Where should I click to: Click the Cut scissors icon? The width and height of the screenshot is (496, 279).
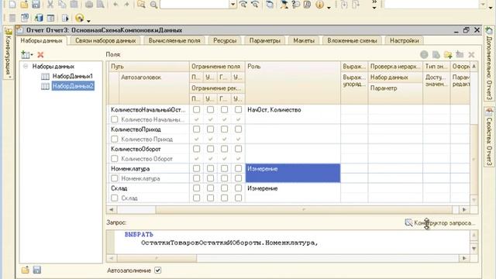pos(50,5)
